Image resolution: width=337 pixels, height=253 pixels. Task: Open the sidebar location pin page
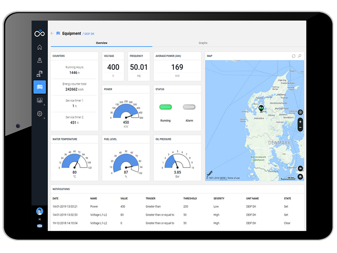tap(39, 60)
